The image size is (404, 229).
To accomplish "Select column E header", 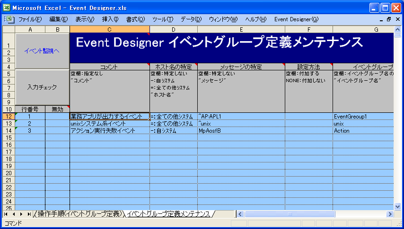I will click(x=241, y=29).
